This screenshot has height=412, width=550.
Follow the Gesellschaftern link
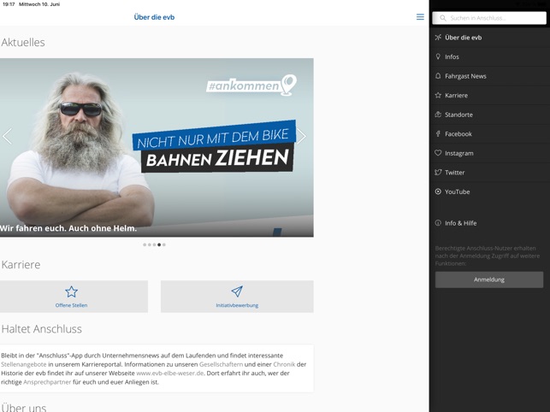tap(221, 364)
